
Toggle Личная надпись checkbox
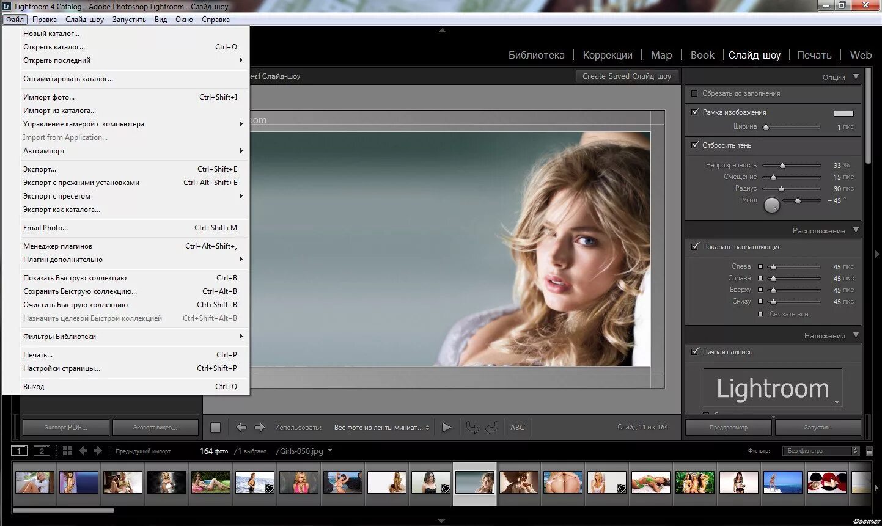(x=695, y=352)
